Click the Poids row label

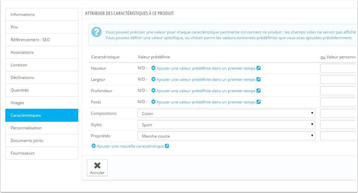point(96,102)
